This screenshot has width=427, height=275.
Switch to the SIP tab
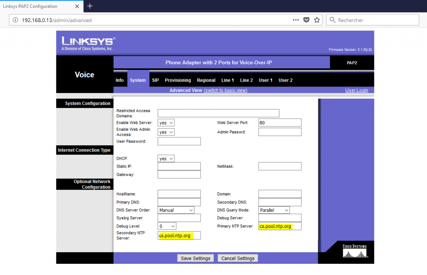pos(155,80)
